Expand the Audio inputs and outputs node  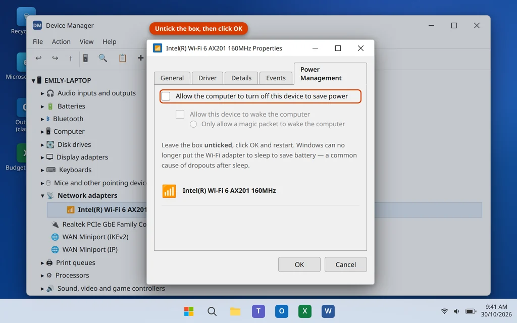pos(42,93)
